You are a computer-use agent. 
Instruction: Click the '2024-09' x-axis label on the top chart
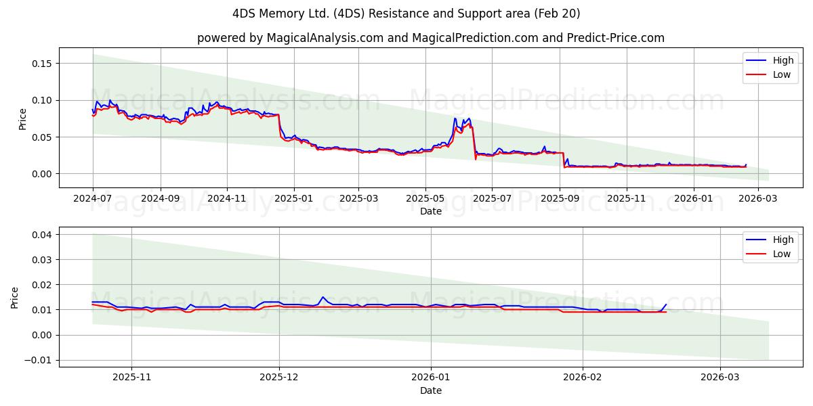161,199
